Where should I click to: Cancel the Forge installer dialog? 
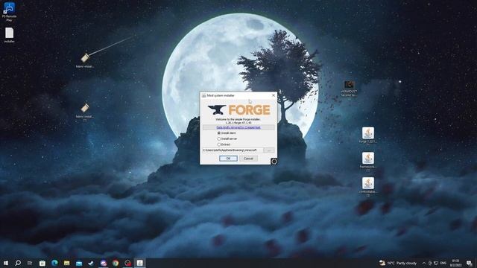(x=248, y=159)
